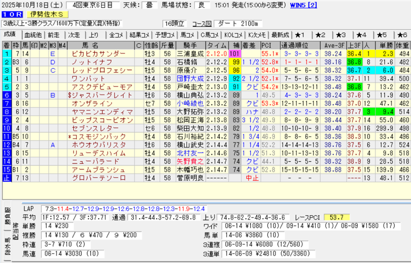Open the ★4 star tab
Viewport: 411px width, 263px height.
click(361, 34)
